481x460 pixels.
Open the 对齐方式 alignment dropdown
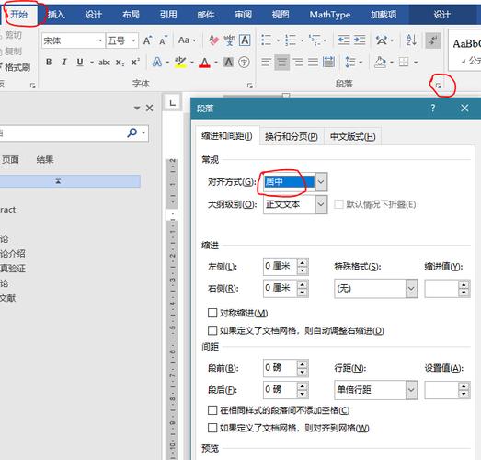point(321,182)
